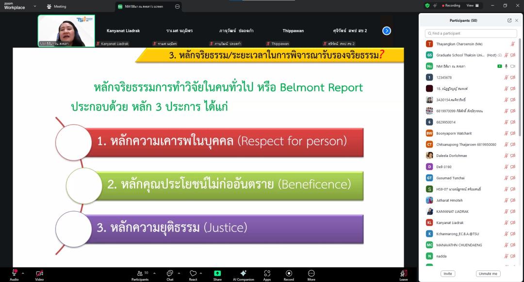Image resolution: width=524 pixels, height=282 pixels.
Task: Click the Unmute me button
Action: point(488,274)
